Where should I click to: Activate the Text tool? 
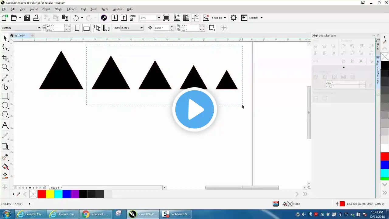tap(5, 125)
